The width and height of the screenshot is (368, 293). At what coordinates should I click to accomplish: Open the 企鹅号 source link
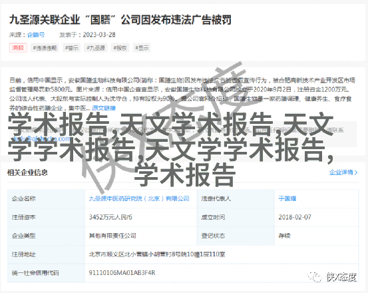(36, 35)
